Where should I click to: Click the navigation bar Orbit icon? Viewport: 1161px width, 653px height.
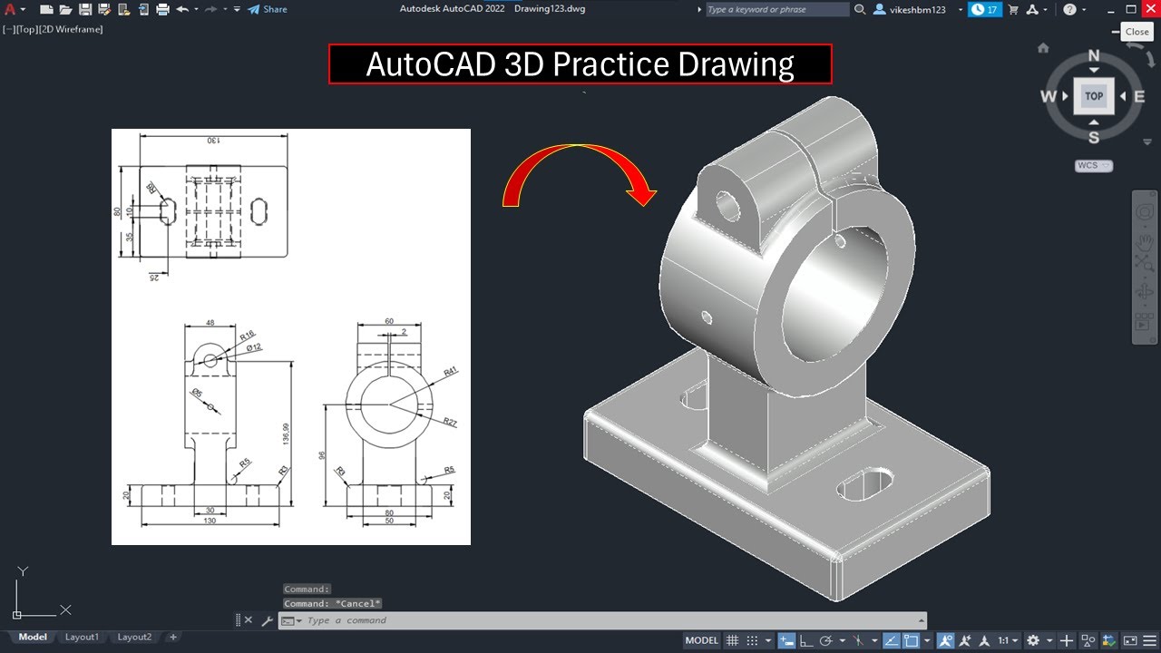click(1146, 292)
